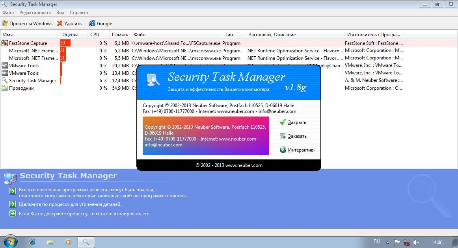The image size is (458, 248).
Task: Click the Security Task Manager taskbar button
Action: (x=86, y=242)
